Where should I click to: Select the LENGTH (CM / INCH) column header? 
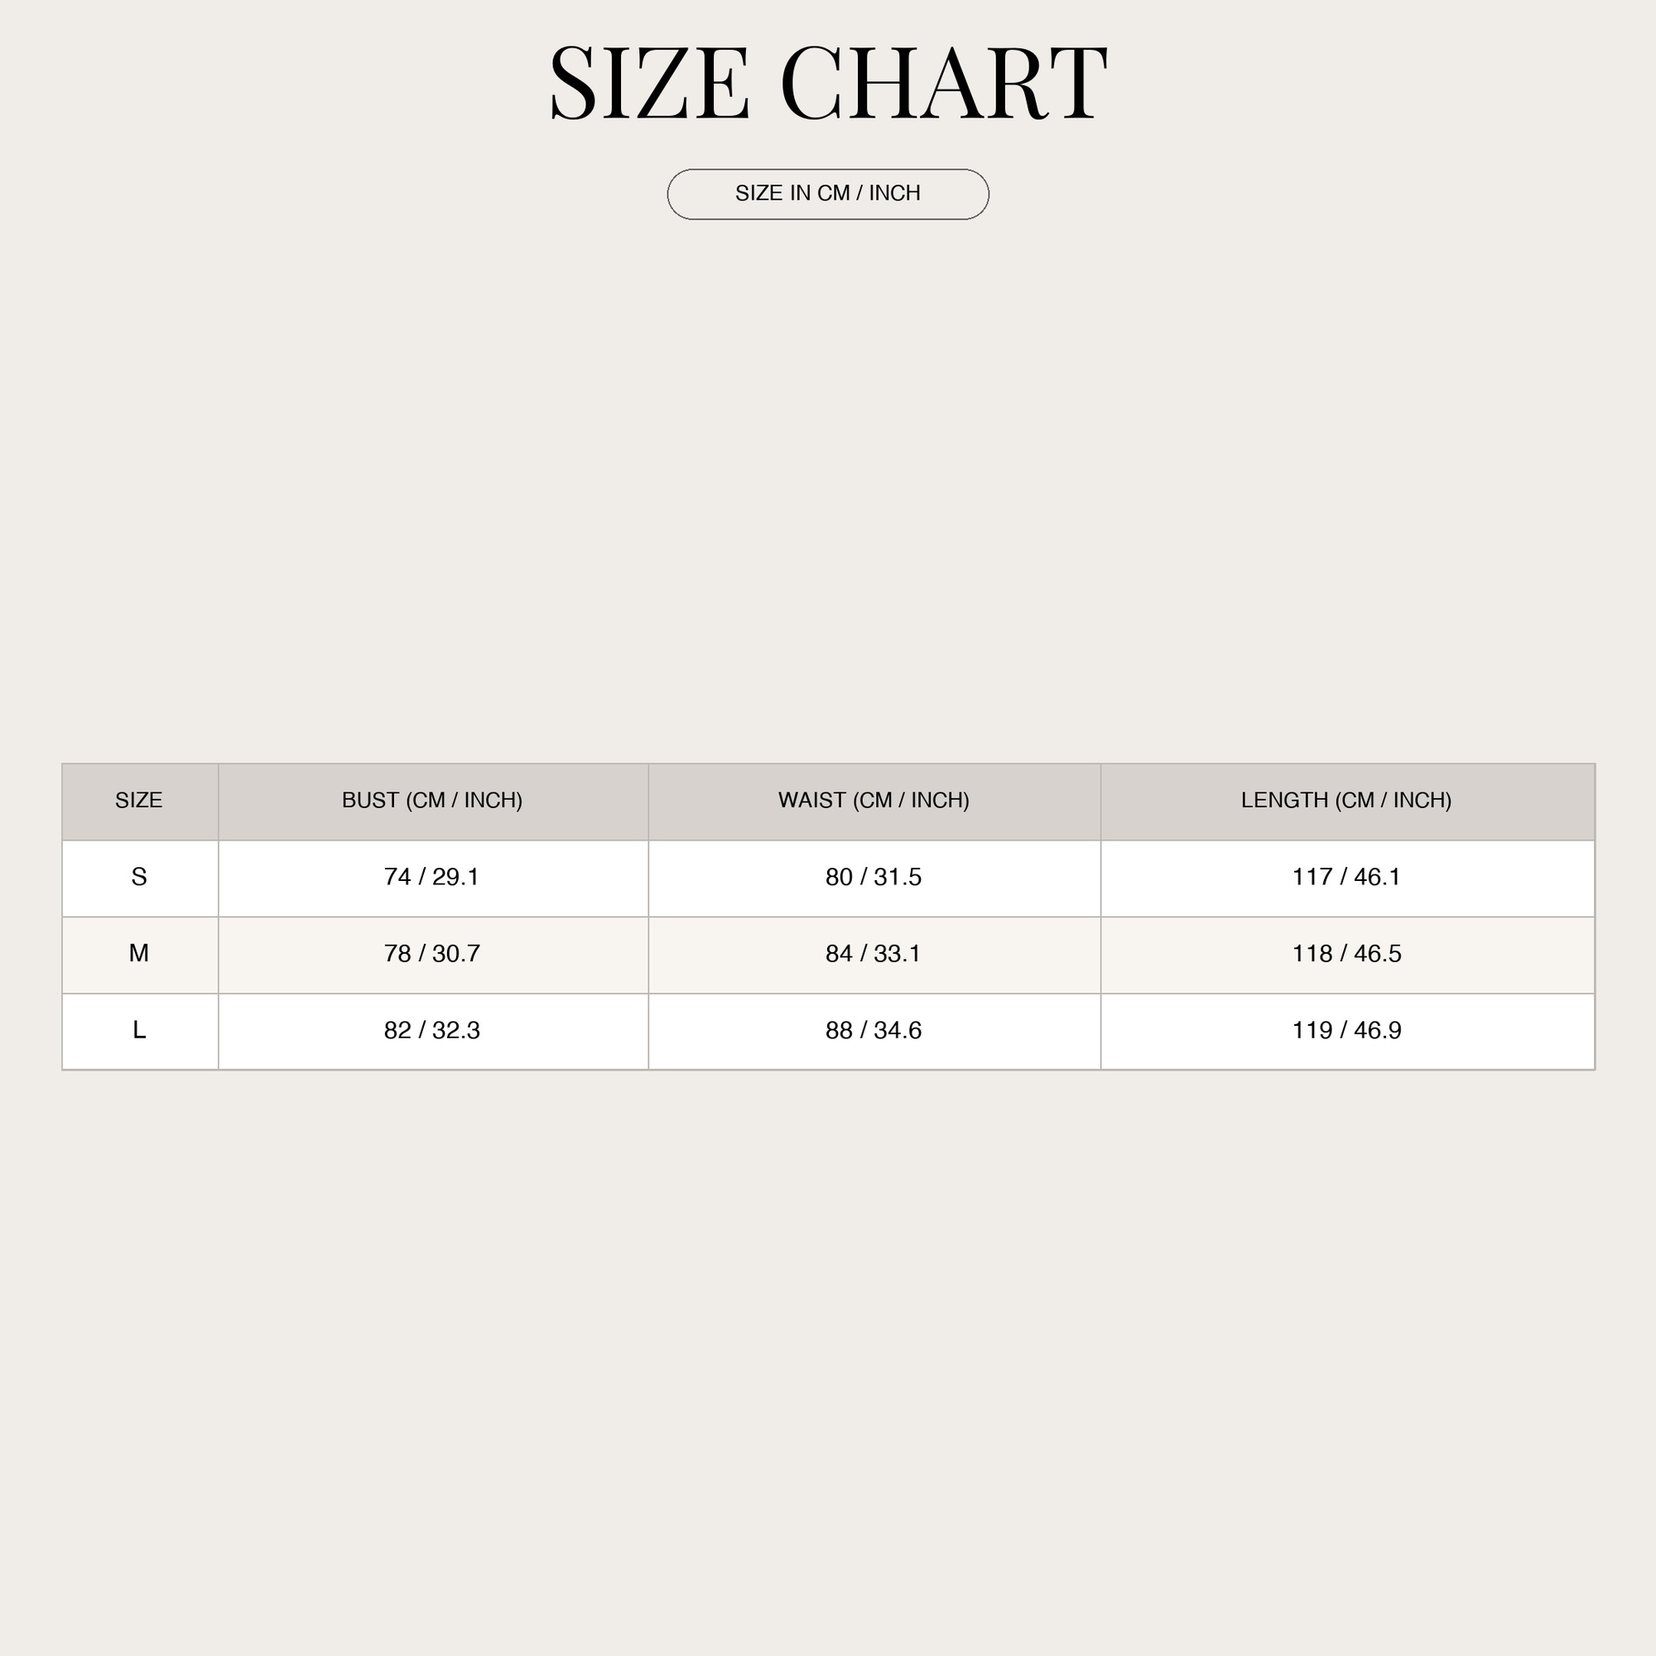coord(1347,802)
